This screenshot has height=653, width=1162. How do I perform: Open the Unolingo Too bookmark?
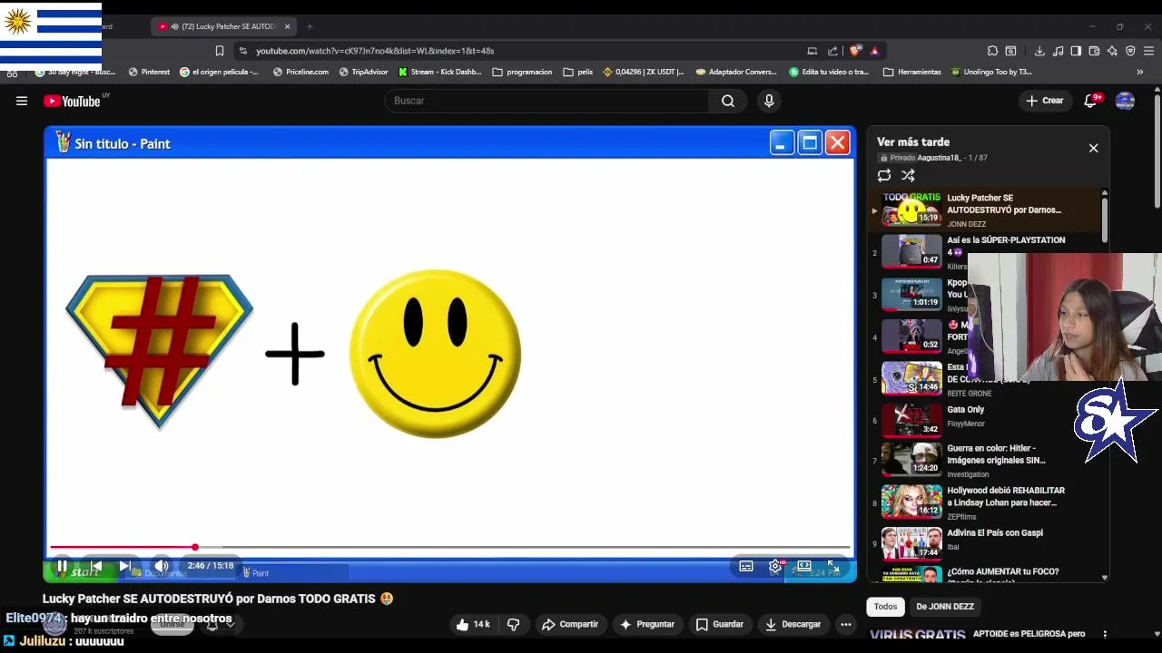click(x=991, y=72)
